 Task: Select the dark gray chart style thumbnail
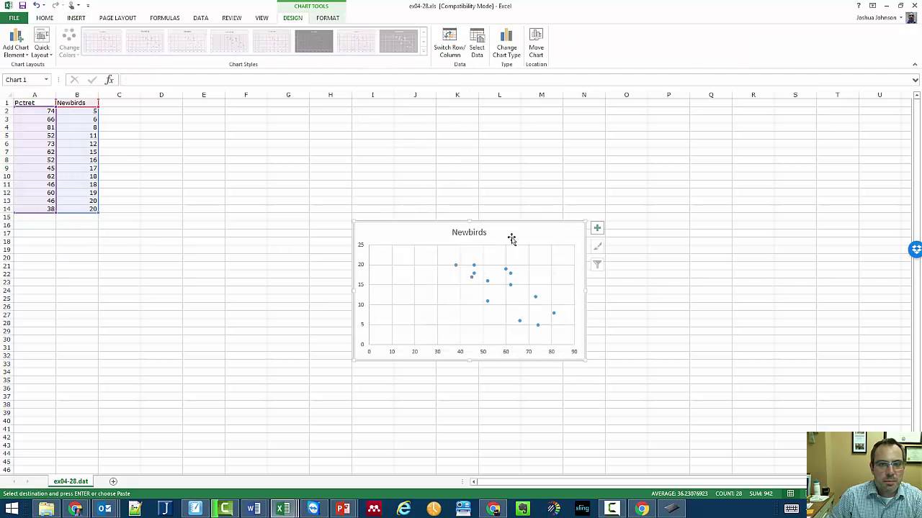coord(314,42)
